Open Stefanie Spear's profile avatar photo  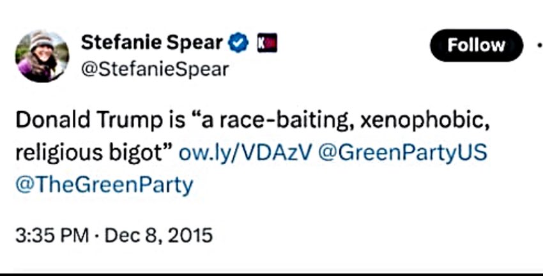point(43,57)
